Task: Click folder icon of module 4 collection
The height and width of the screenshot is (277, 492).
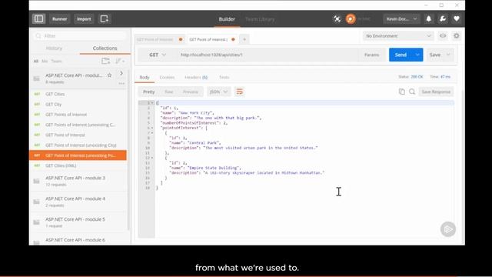Action: tap(37, 202)
